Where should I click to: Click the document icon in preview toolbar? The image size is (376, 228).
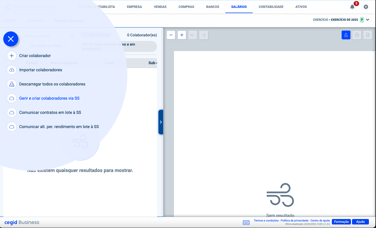pyautogui.click(x=368, y=35)
